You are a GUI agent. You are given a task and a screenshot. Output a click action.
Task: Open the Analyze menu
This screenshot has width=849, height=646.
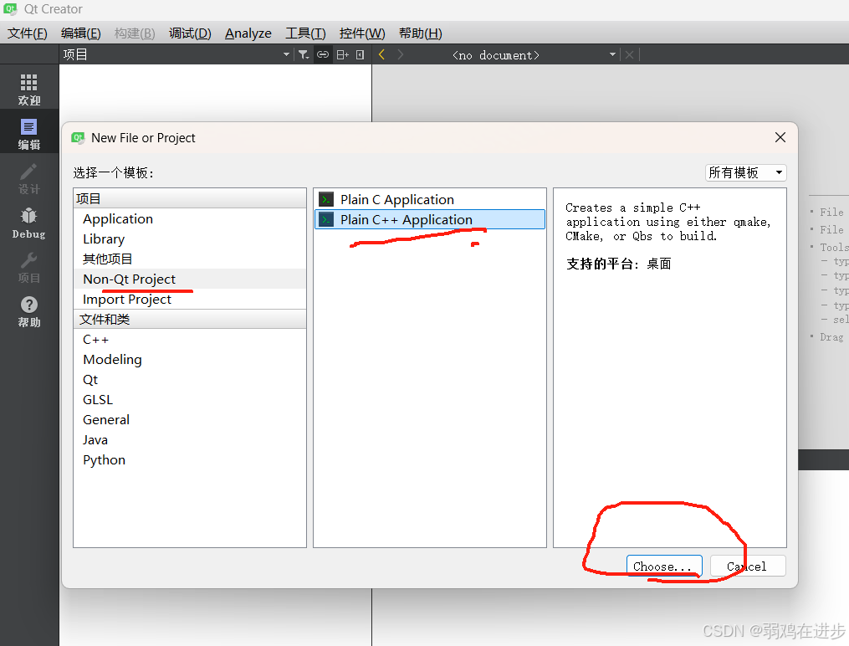(248, 33)
